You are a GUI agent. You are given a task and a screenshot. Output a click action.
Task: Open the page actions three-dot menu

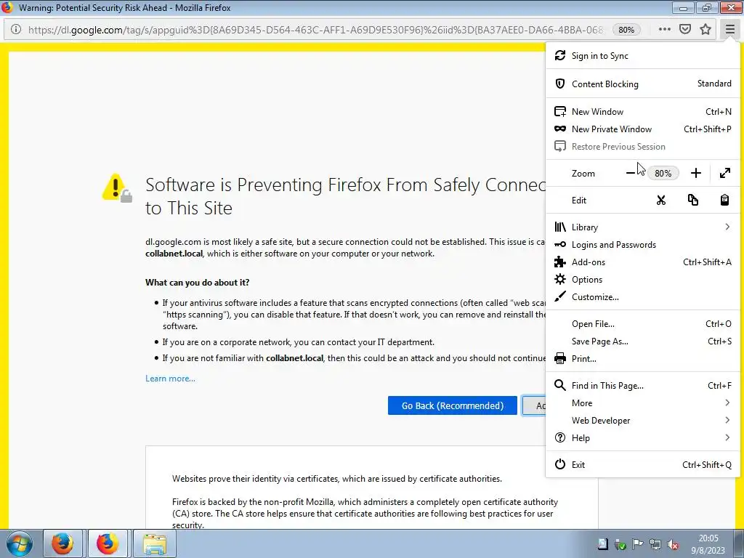point(664,29)
